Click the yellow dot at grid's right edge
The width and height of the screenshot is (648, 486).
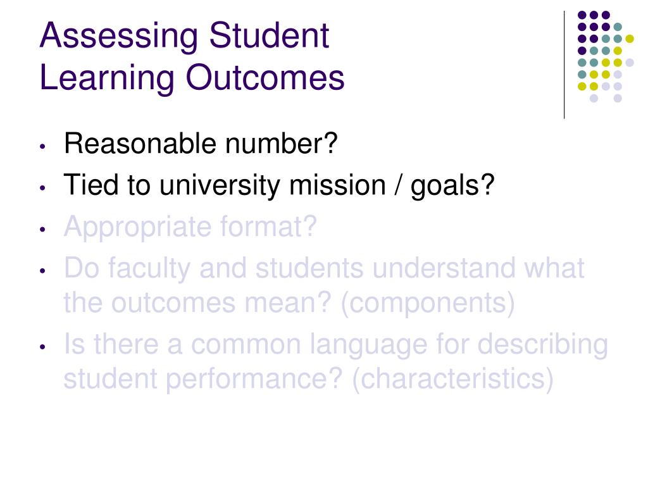pos(630,39)
